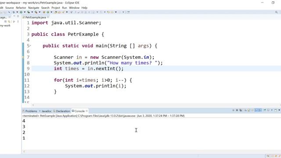Click Collapse All in Package Explorer
Viewport: 281px width, 158px height.
5,22
